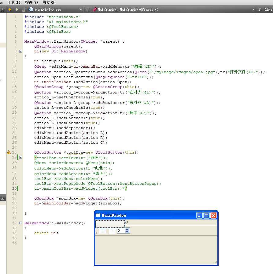273x274 pixels.
Task: Click the blank tool button in MainWindow
Action: click(110, 224)
